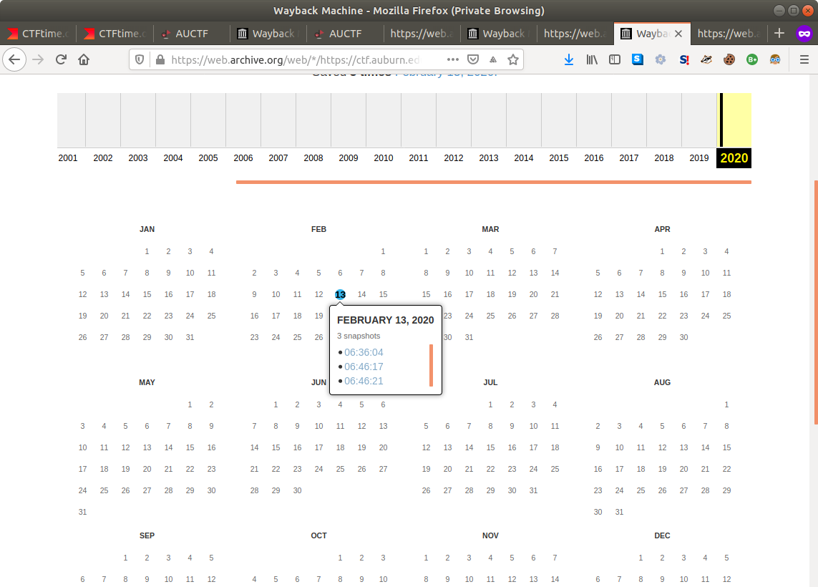The width and height of the screenshot is (818, 587).
Task: Switch to the first AUCTF tab
Action: (x=192, y=34)
